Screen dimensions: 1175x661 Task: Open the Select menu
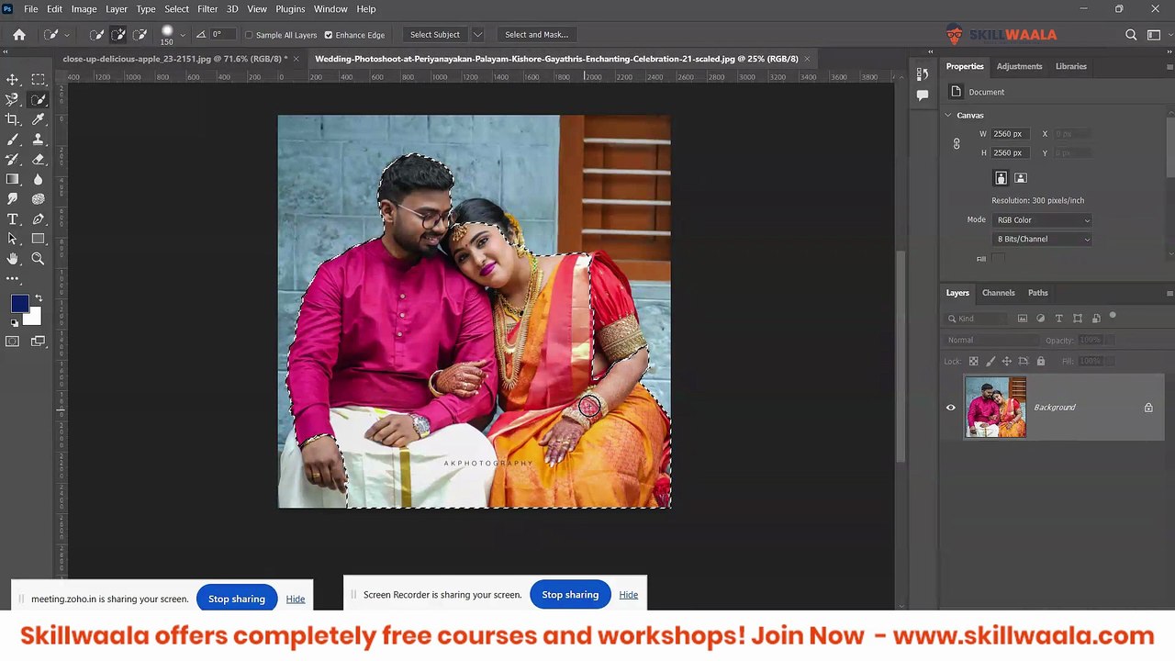point(176,9)
